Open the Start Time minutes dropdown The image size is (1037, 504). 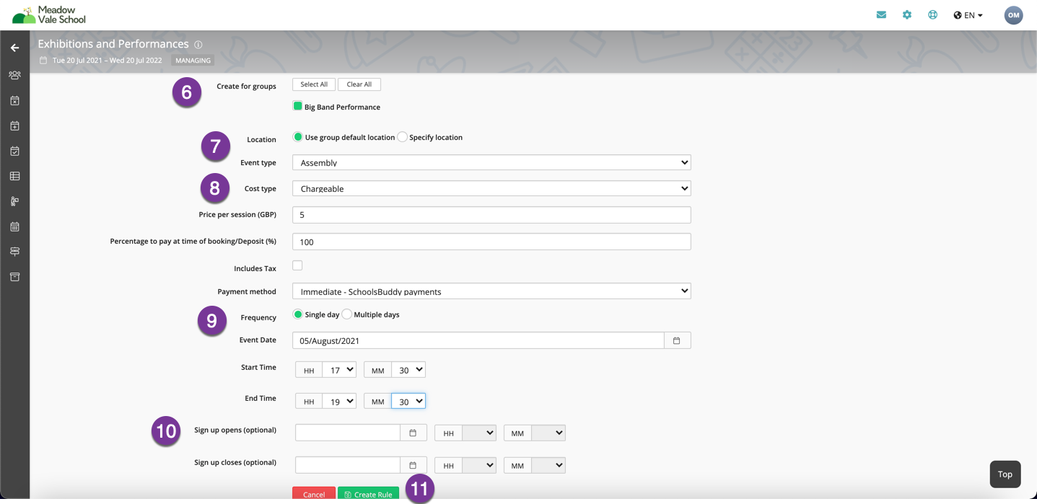408,370
